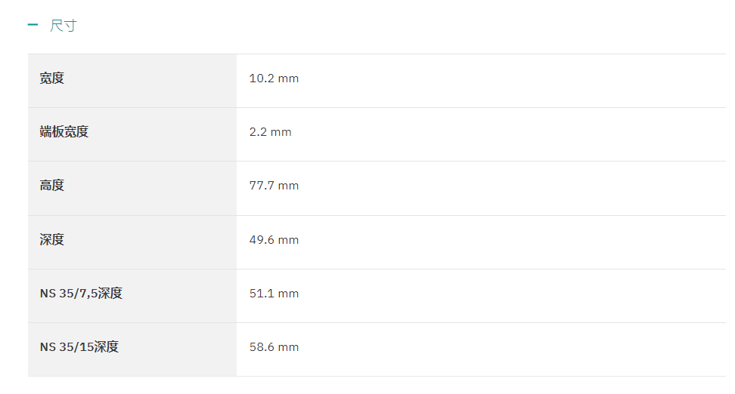Click the 77.7 mm height value

point(274,186)
